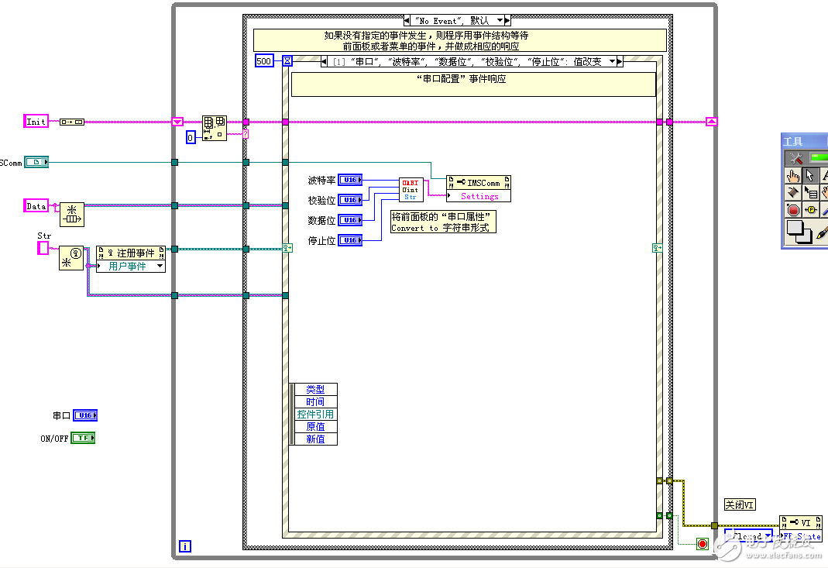Click the Index Array function node
828x568 pixels.
[215, 129]
